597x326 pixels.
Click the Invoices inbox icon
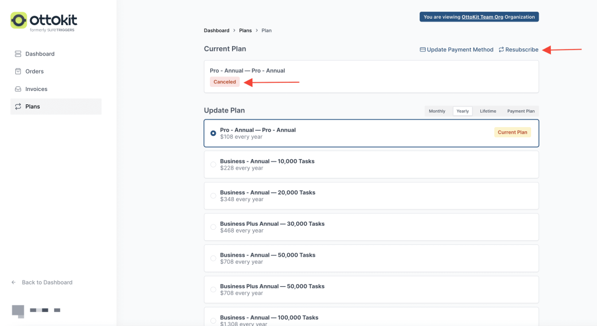coord(18,89)
